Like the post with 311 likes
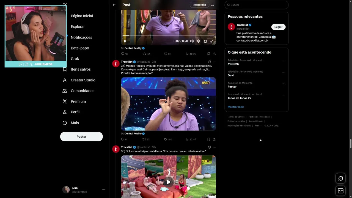The image size is (352, 198). [x=168, y=54]
